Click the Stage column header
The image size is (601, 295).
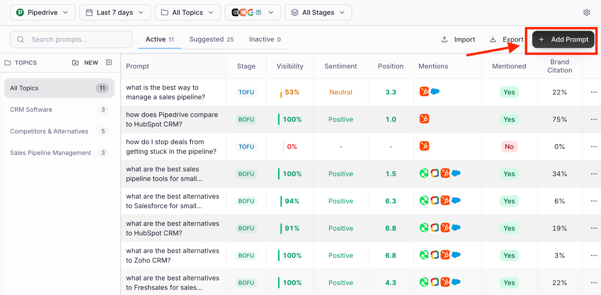246,66
